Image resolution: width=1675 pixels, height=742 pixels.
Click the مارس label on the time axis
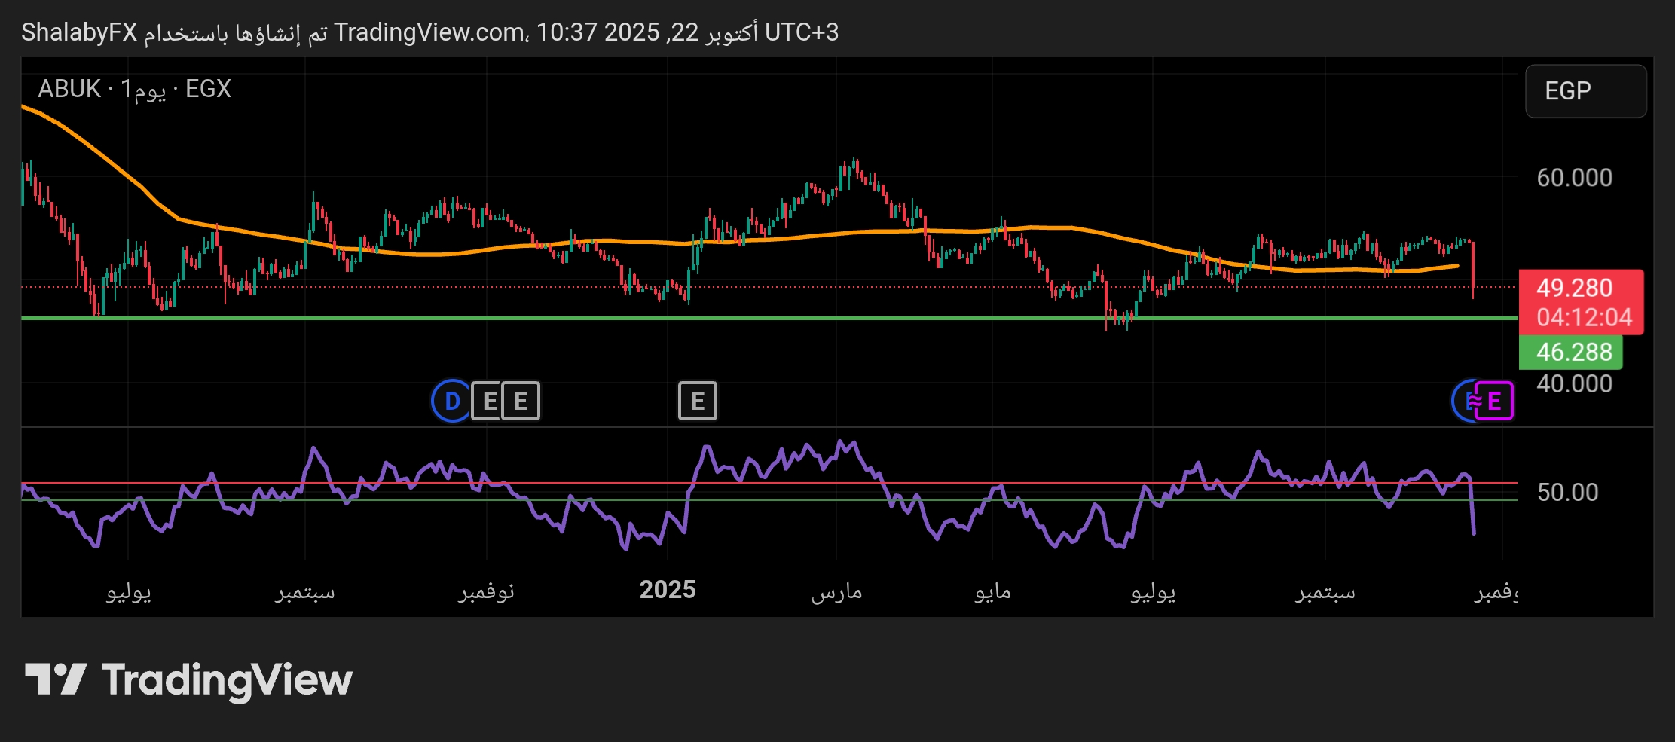[x=836, y=591]
